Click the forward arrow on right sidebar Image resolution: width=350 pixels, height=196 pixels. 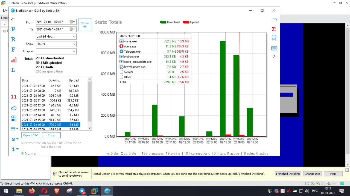pos(275,19)
